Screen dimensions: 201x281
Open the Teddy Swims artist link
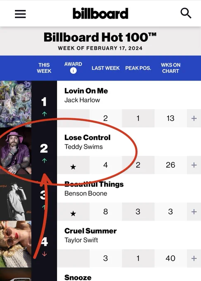[84, 147]
